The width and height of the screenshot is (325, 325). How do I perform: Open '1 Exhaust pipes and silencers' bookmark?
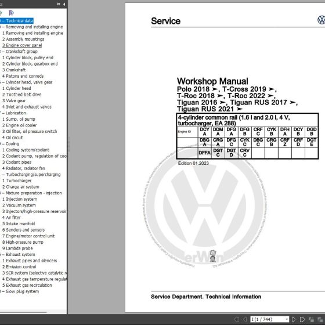pyautogui.click(x=30, y=261)
